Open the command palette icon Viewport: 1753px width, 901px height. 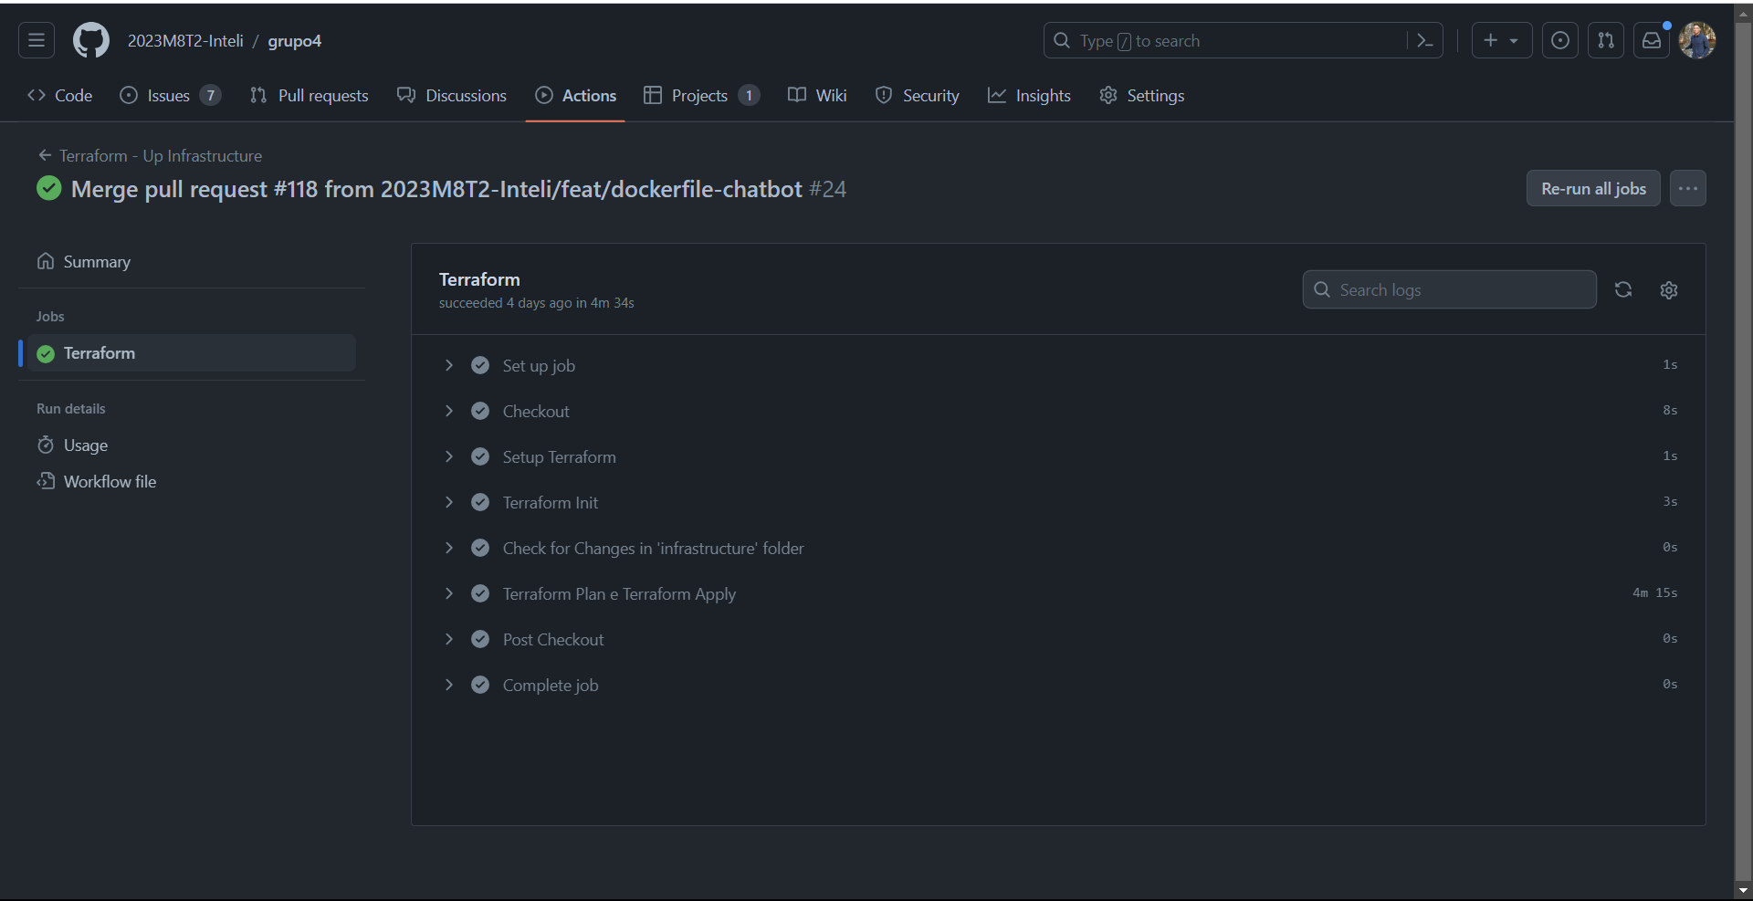tap(1425, 40)
